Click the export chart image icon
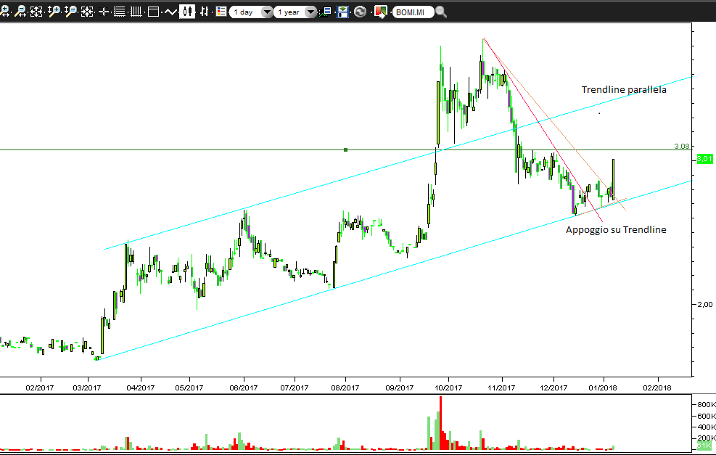Viewport: 716px width, 455px height. click(380, 12)
